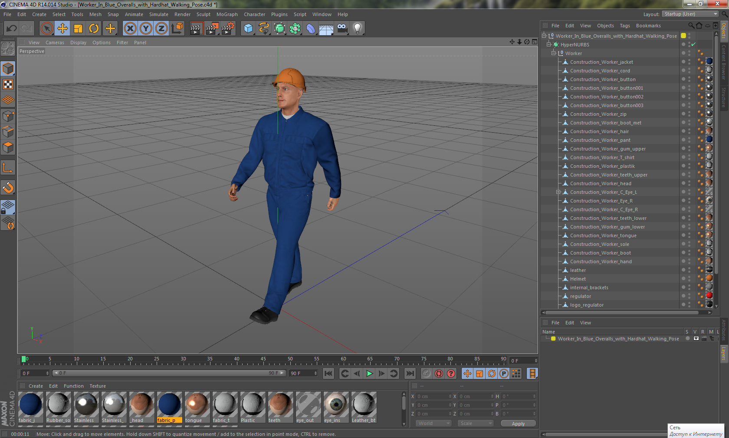Screen dimensions: 729x438
Task: Add a Cube primitive object
Action: [248, 29]
